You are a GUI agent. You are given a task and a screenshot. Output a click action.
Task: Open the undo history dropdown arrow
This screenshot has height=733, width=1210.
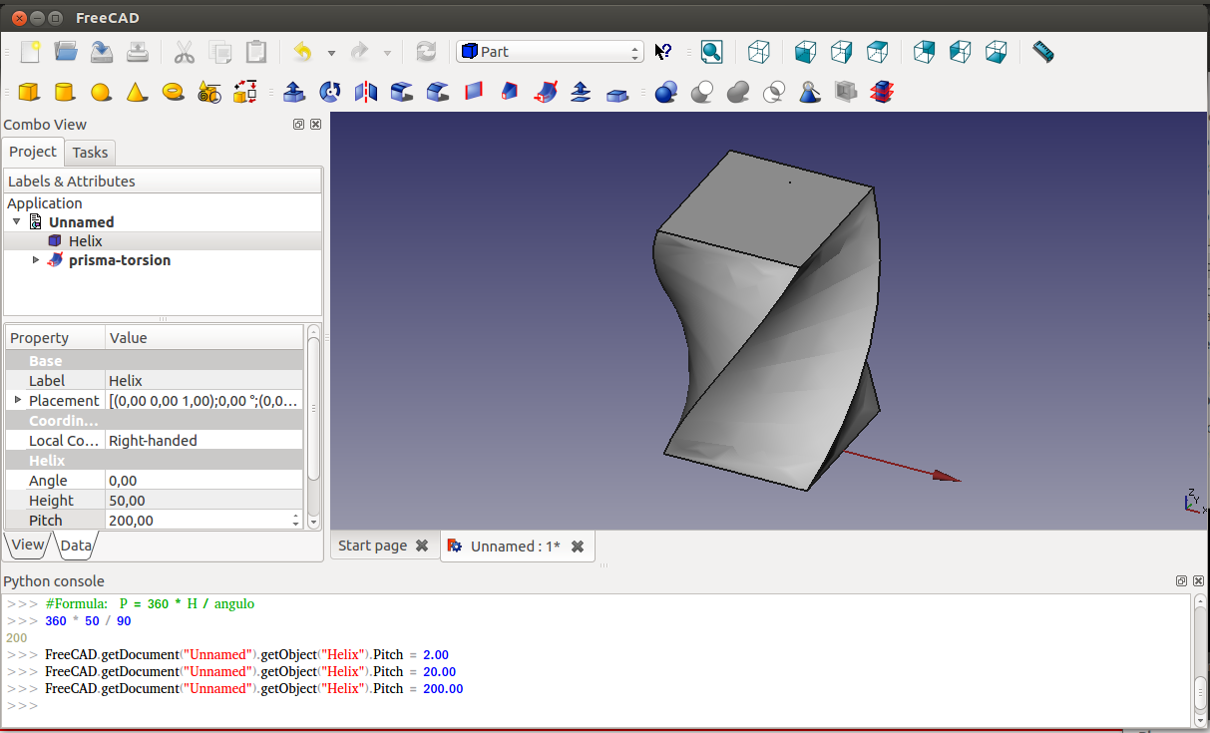(331, 53)
